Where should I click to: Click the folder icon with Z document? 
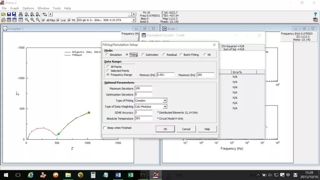tap(4, 20)
